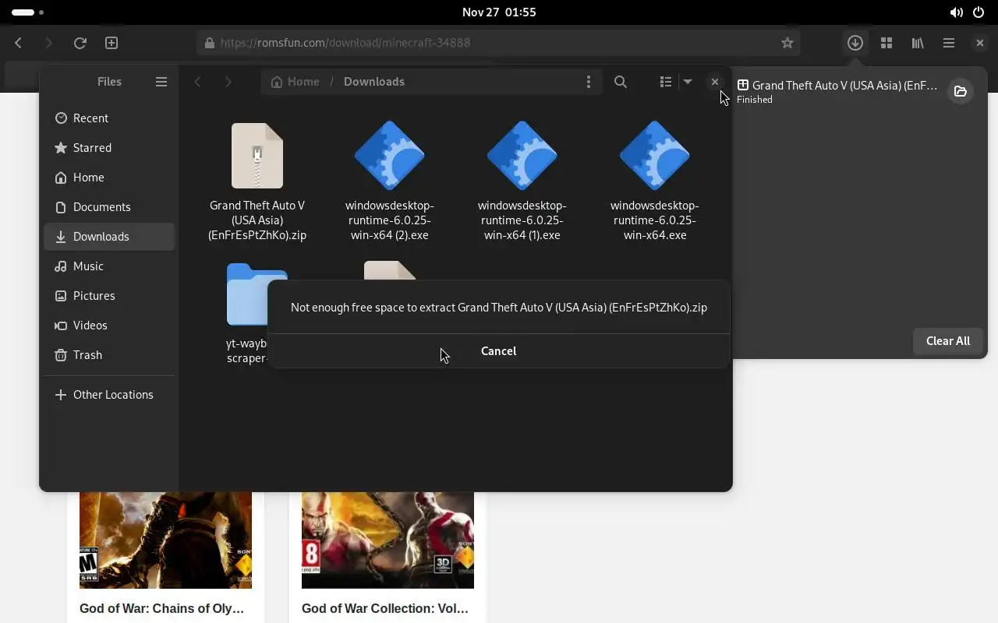Click Home in the path bar

tap(295, 82)
